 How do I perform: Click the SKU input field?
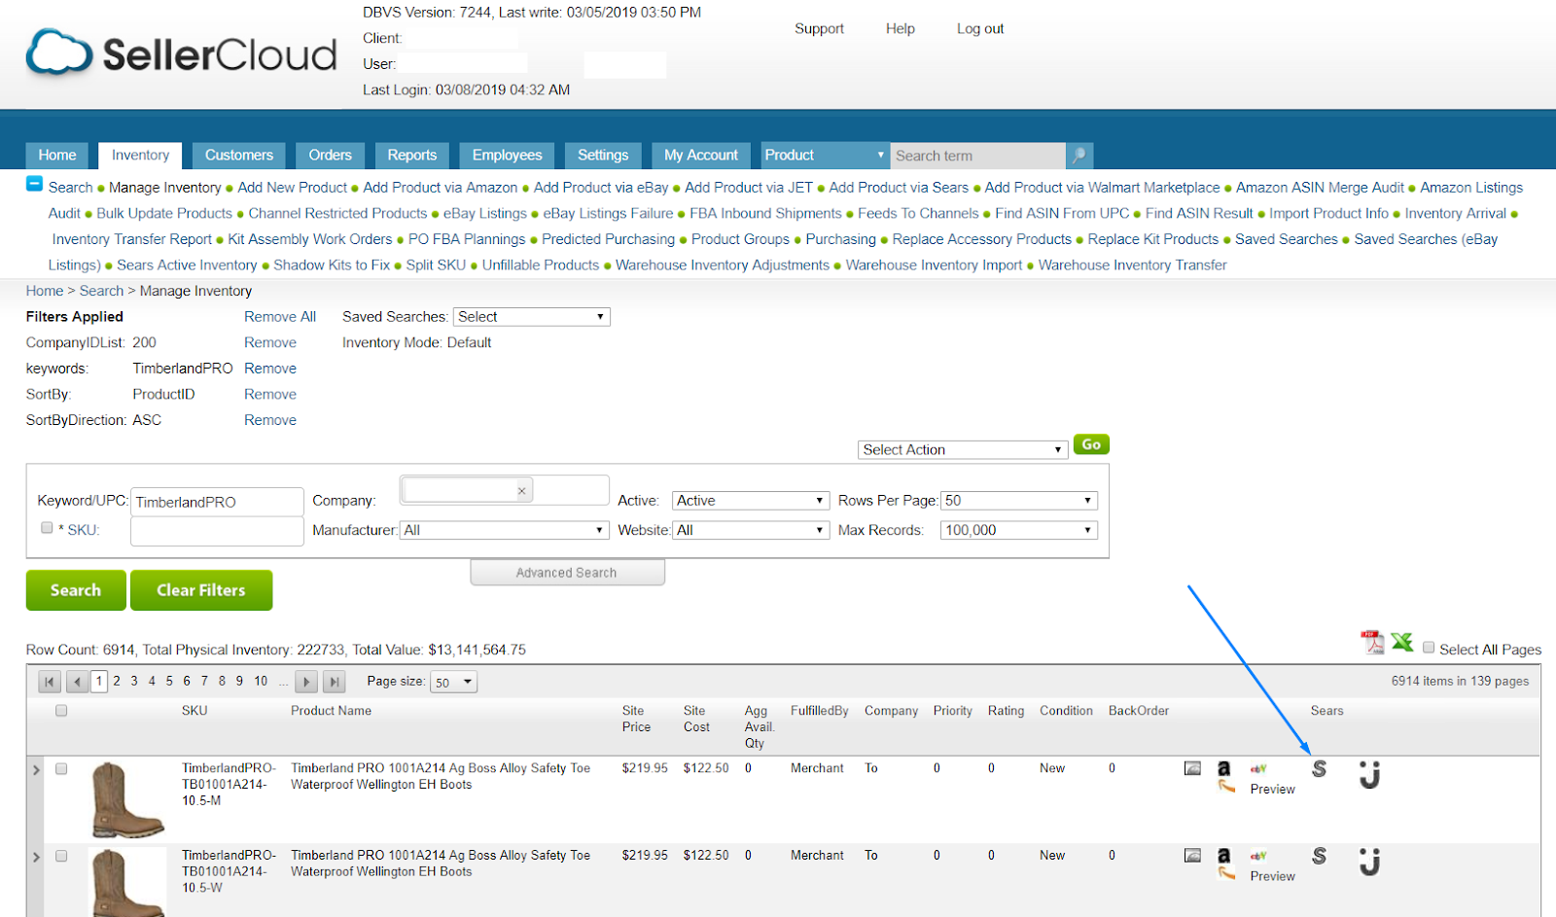click(x=217, y=531)
